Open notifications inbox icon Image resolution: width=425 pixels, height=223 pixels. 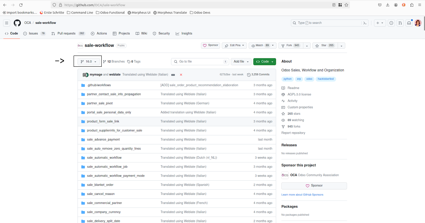[409, 23]
